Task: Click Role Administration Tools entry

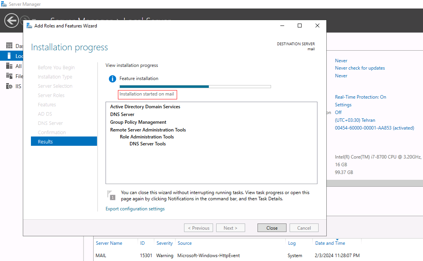Action: tap(147, 137)
